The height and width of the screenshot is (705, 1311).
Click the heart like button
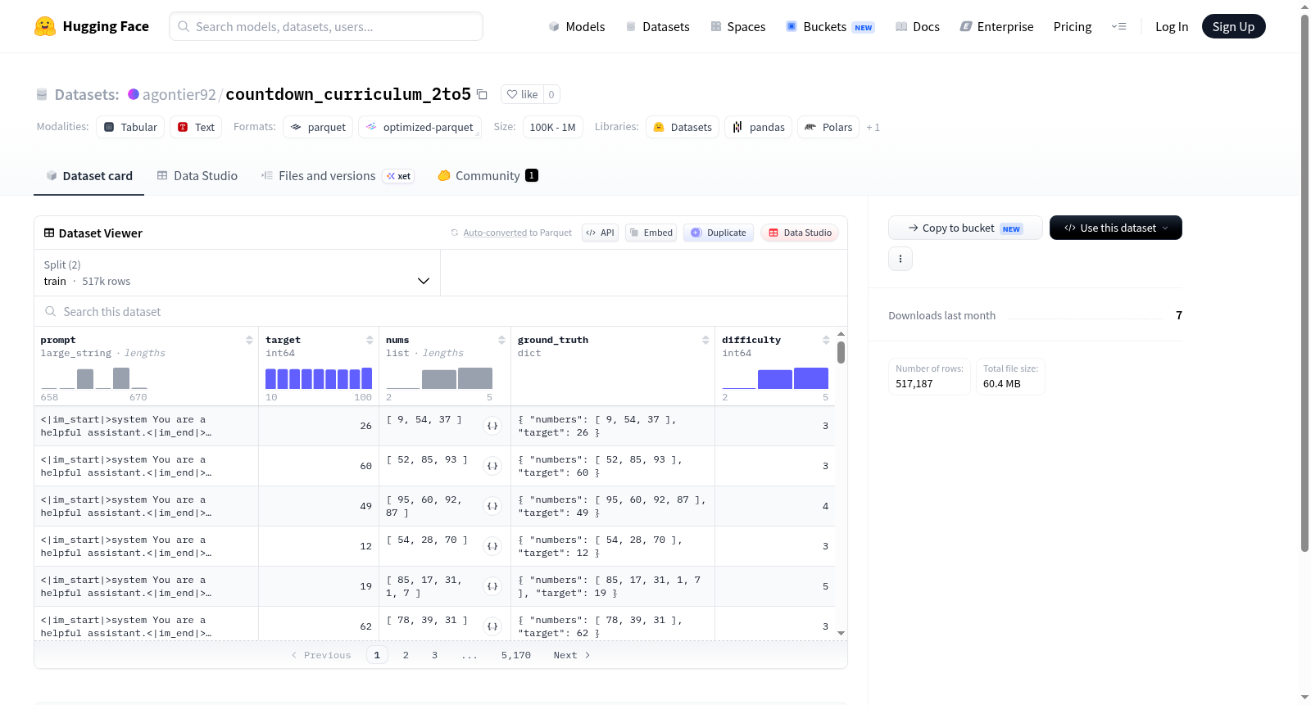[x=522, y=94]
